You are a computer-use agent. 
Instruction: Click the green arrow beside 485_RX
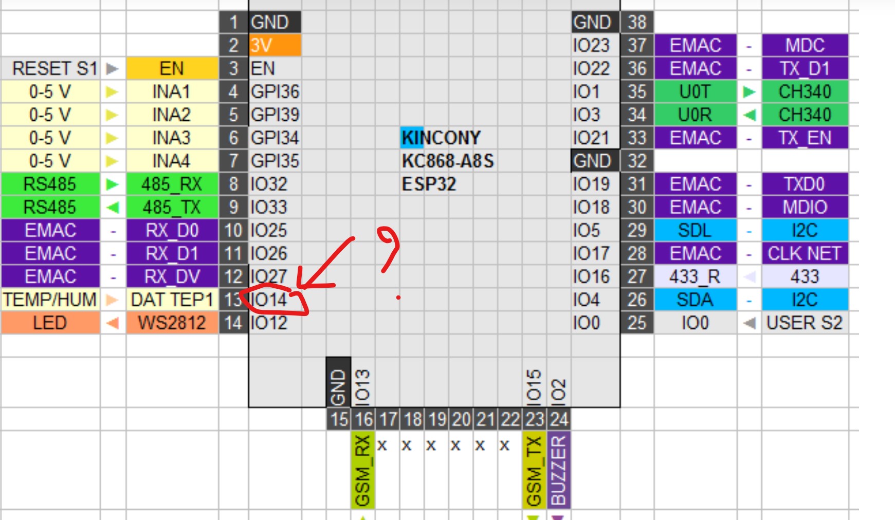112,184
